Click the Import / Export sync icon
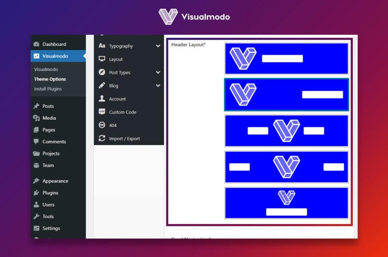This screenshot has width=388, height=257. click(102, 138)
